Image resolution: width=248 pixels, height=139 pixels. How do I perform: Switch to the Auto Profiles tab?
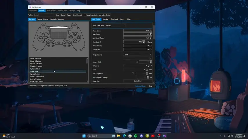[51, 11]
